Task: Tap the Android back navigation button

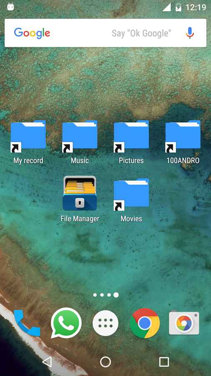Action: tap(47, 362)
